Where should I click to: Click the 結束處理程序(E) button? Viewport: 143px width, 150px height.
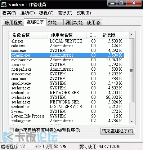click(117, 131)
